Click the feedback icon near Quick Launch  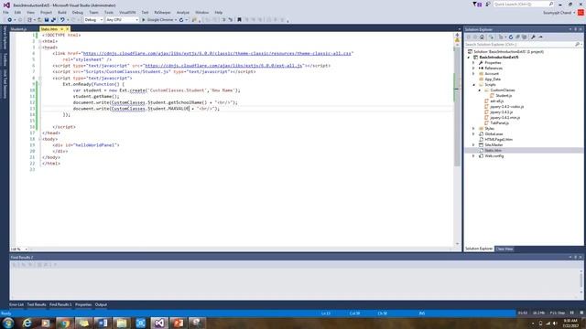(x=488, y=5)
